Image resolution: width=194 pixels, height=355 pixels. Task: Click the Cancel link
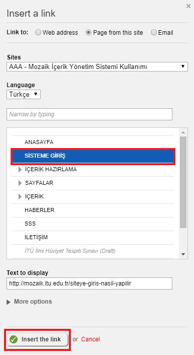pos(90,339)
